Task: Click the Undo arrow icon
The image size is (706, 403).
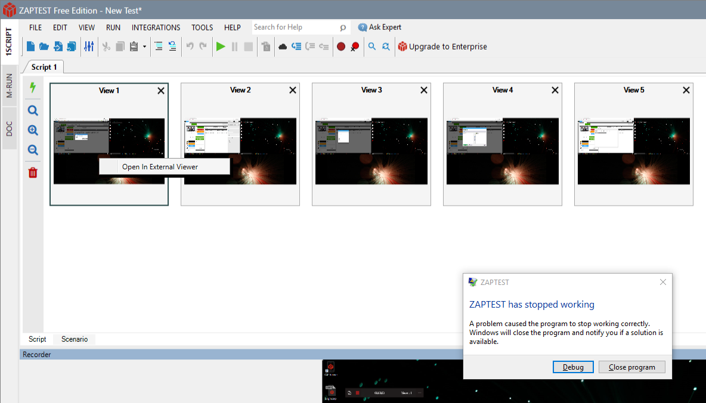Action: (190, 46)
